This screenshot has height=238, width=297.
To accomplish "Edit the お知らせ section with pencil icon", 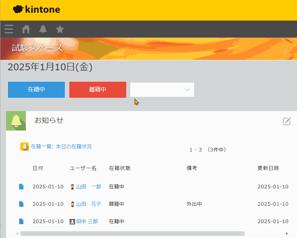I will point(287,121).
